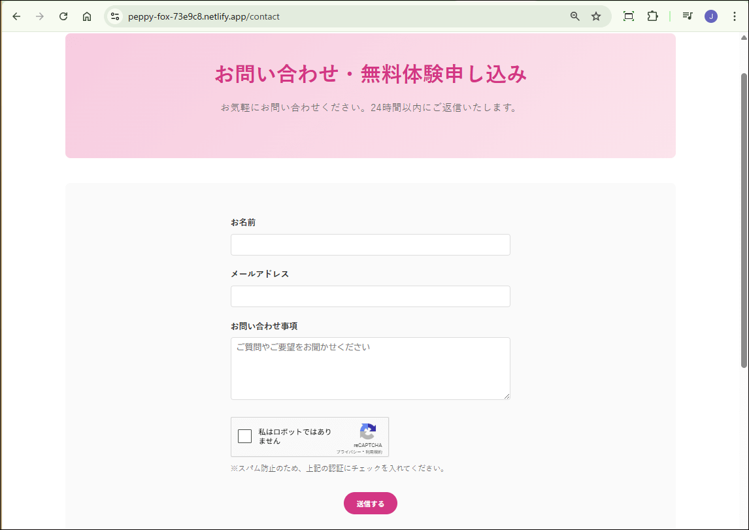
Task: Open the Extensions puzzle piece icon
Action: pyautogui.click(x=652, y=16)
